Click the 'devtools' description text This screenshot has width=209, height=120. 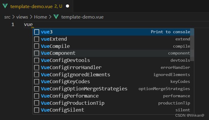tap(180, 60)
